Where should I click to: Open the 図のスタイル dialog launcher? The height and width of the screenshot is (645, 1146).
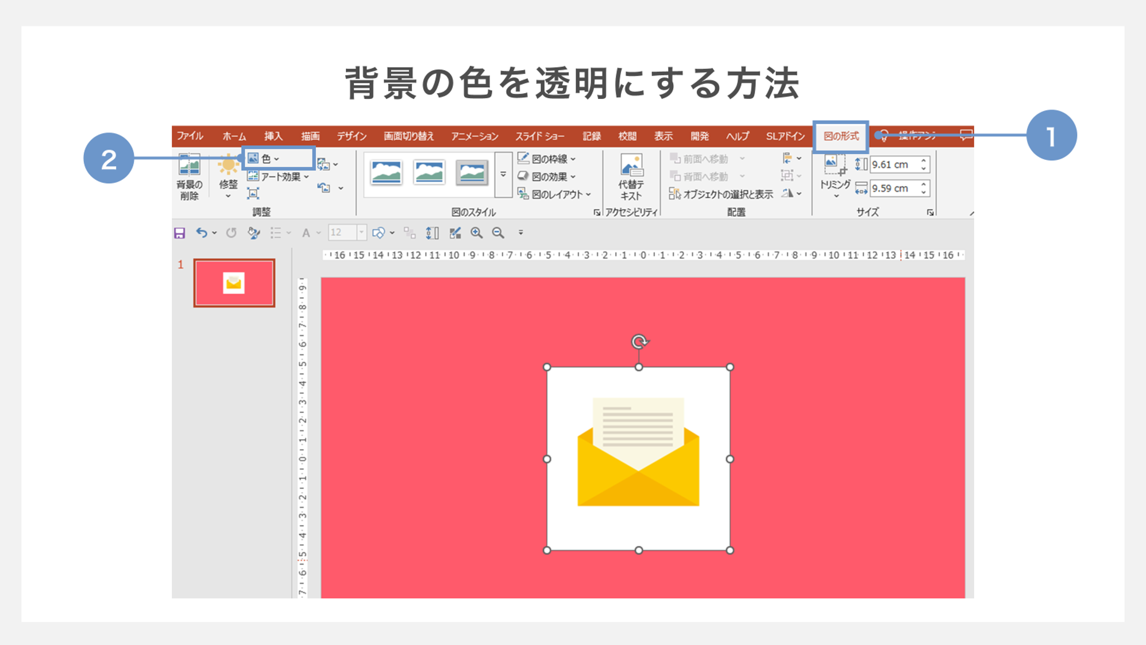click(596, 212)
